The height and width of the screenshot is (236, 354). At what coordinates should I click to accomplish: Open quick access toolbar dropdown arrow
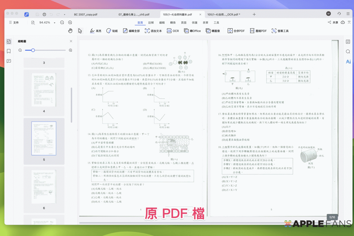(64, 14)
